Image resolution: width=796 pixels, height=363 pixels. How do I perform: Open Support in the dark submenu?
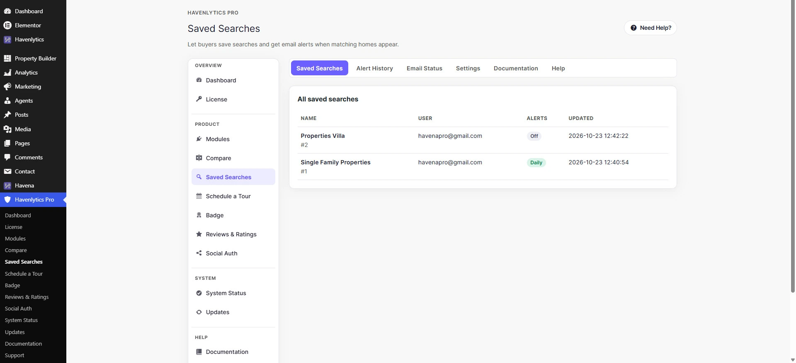pyautogui.click(x=15, y=355)
